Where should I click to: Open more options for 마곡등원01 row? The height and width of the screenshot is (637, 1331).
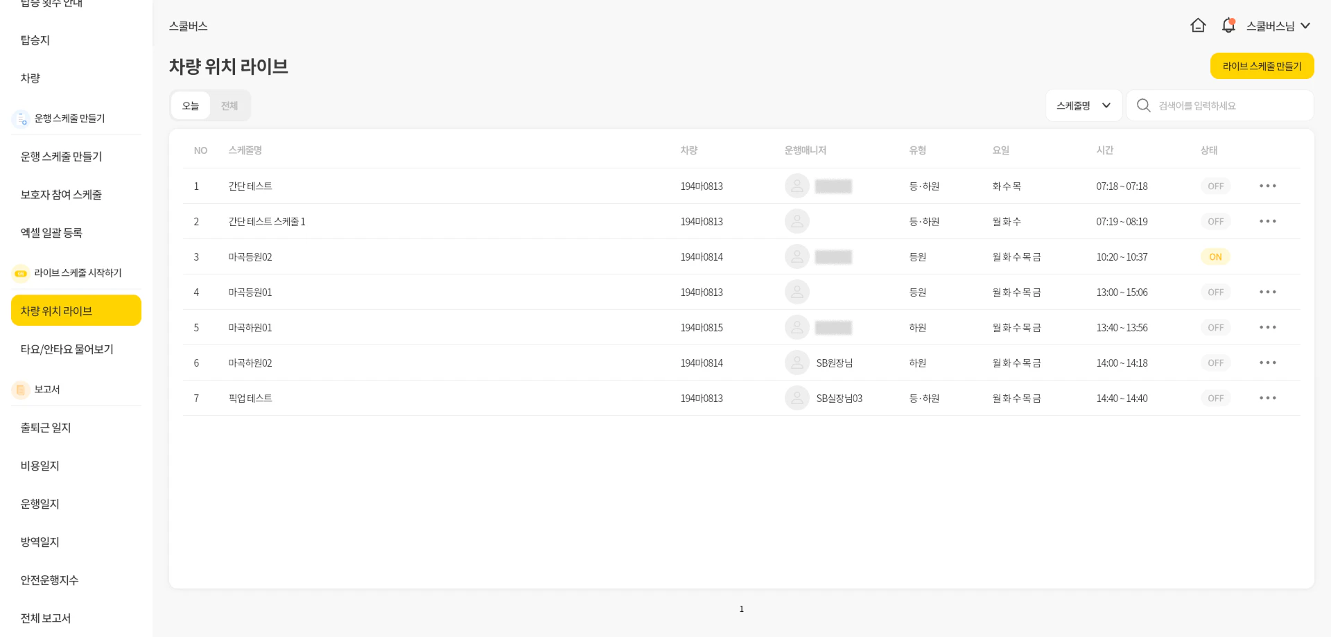(1267, 292)
